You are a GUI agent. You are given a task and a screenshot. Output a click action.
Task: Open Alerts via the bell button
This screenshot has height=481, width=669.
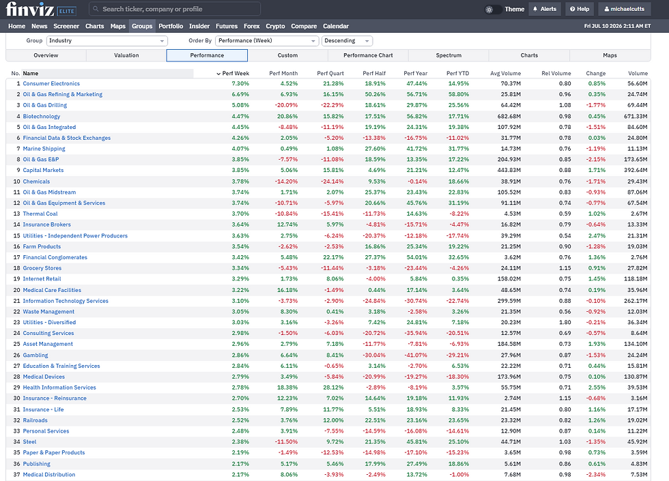545,9
